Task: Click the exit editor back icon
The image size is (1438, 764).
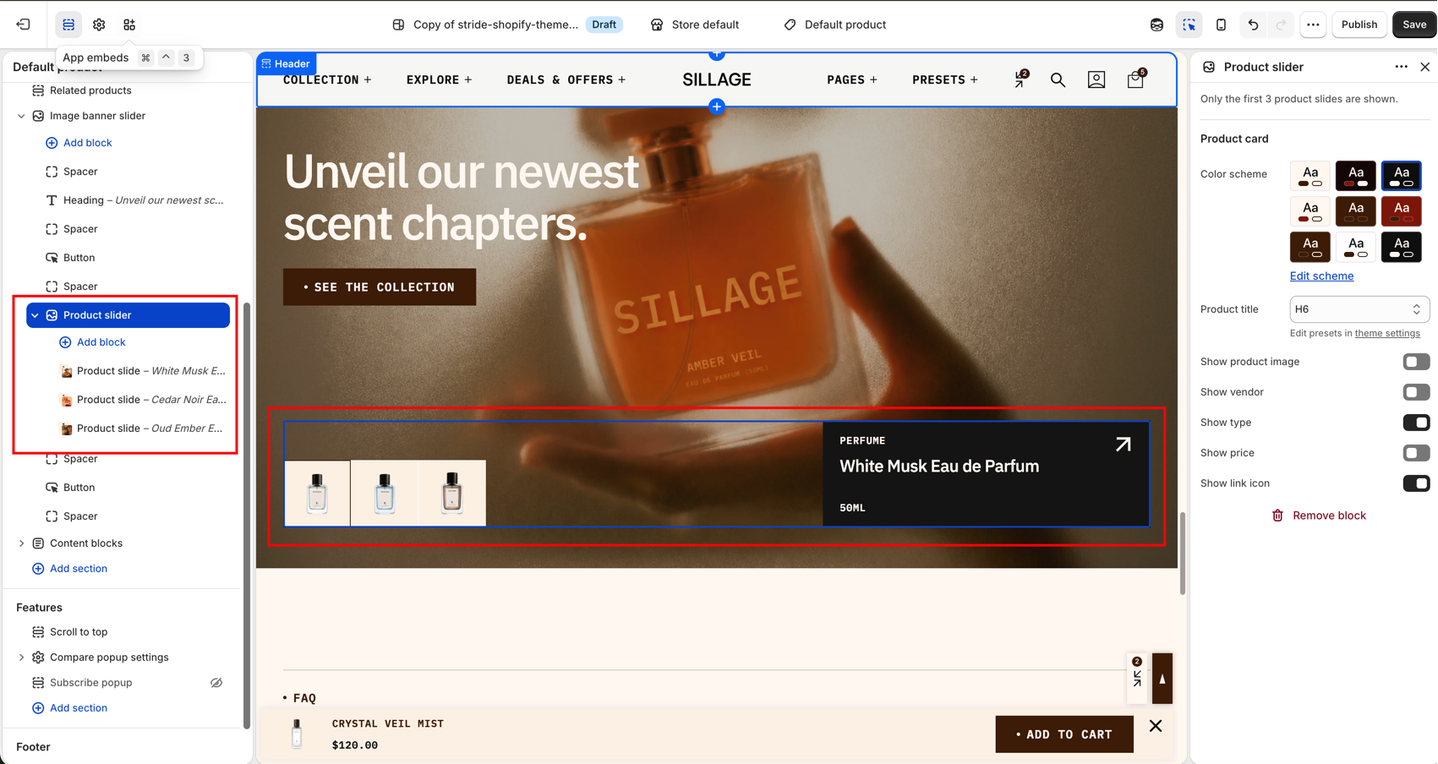Action: (23, 25)
